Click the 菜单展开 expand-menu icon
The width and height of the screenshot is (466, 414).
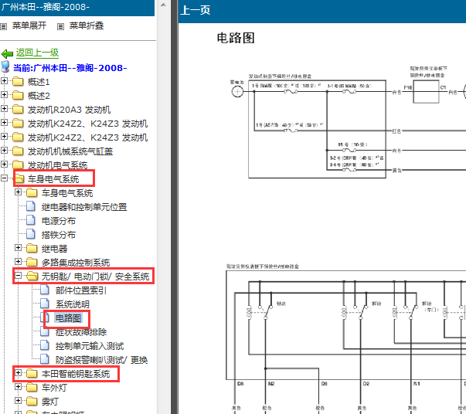point(3,27)
